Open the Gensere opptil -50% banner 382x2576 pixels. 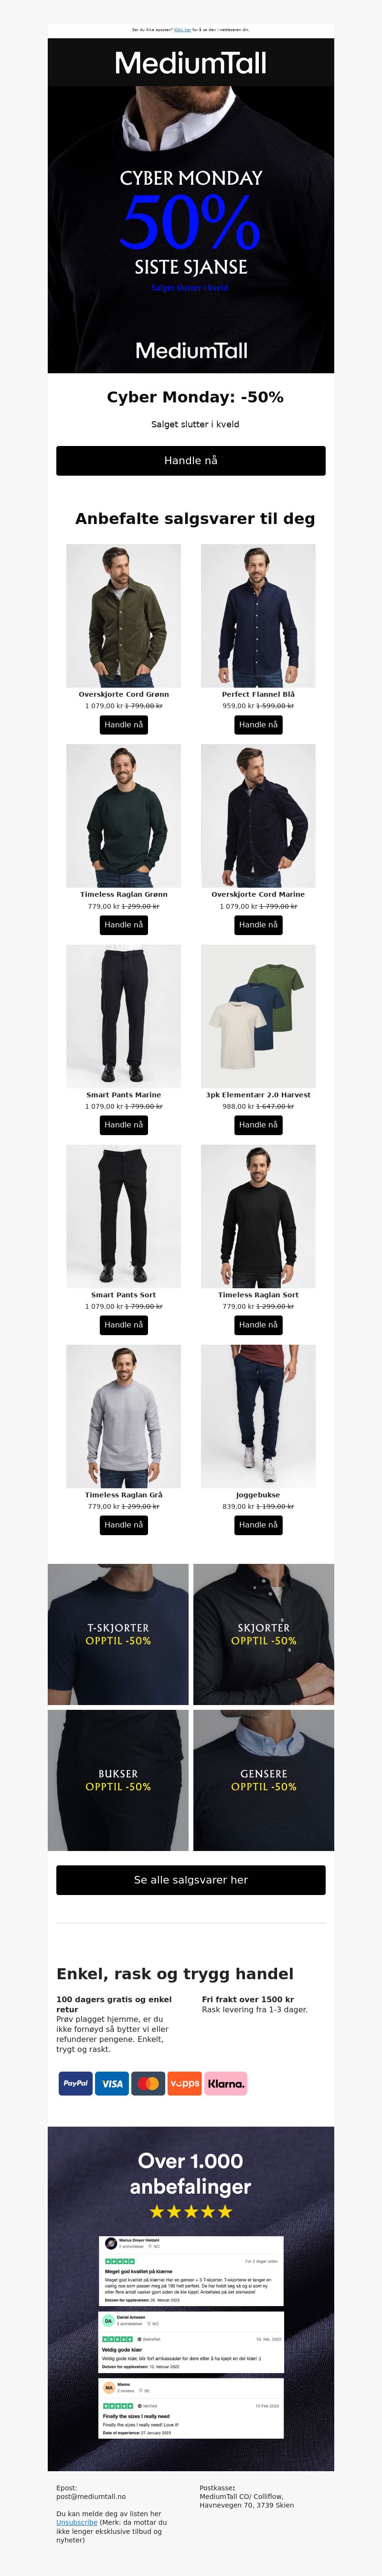(x=263, y=1780)
